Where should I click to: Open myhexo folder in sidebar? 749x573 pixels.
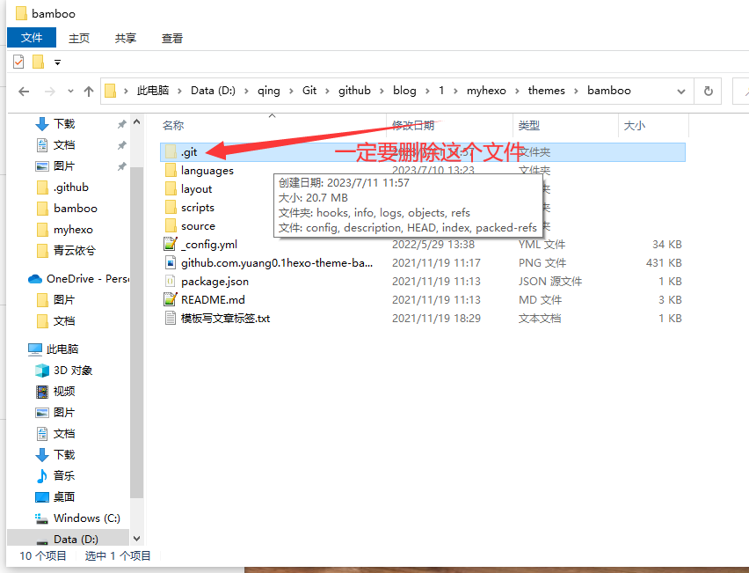tap(73, 230)
